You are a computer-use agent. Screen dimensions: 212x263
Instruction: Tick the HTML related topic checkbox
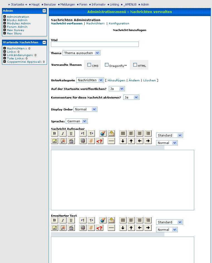(135, 65)
